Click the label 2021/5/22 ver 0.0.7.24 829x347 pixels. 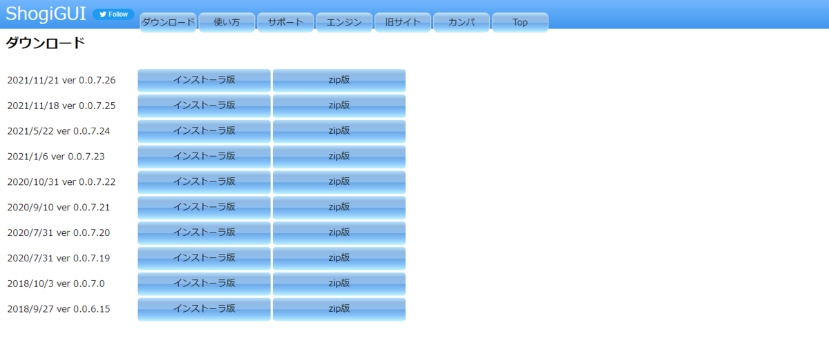pos(59,131)
